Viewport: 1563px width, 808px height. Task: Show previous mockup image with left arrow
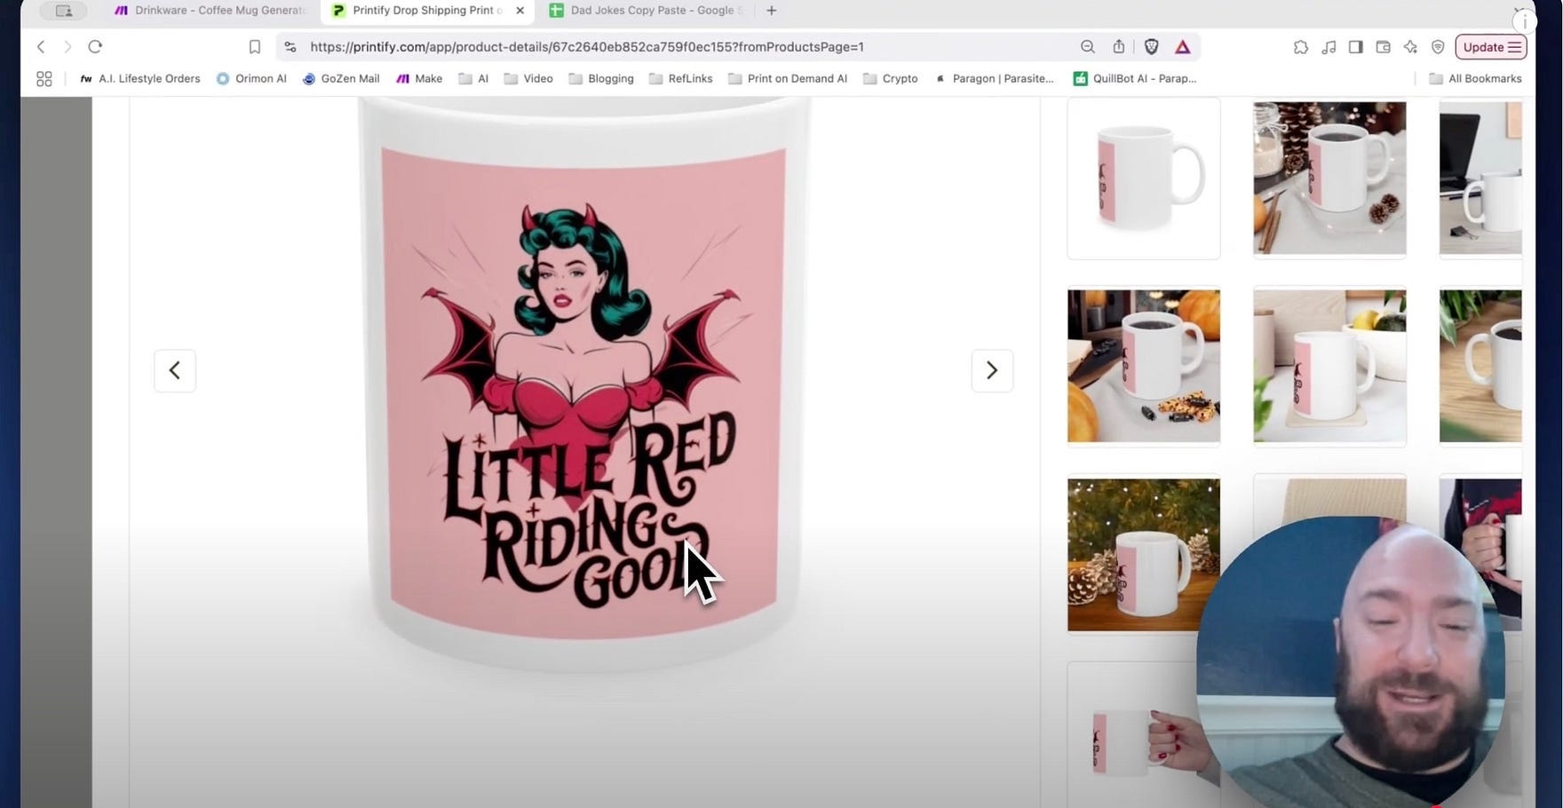(x=175, y=370)
